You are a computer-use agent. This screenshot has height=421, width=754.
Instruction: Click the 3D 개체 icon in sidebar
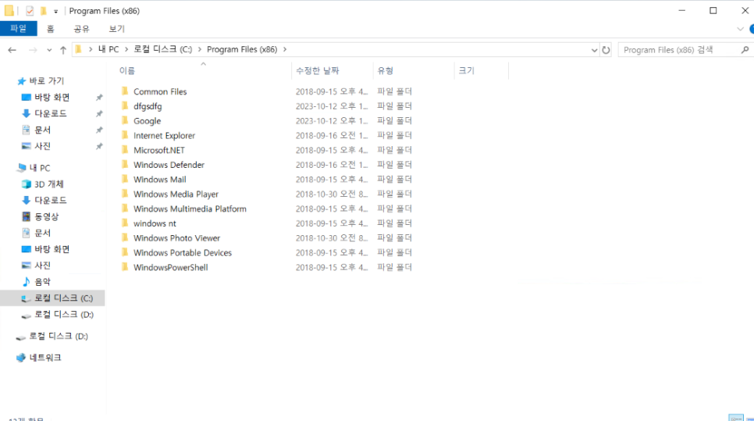click(27, 184)
